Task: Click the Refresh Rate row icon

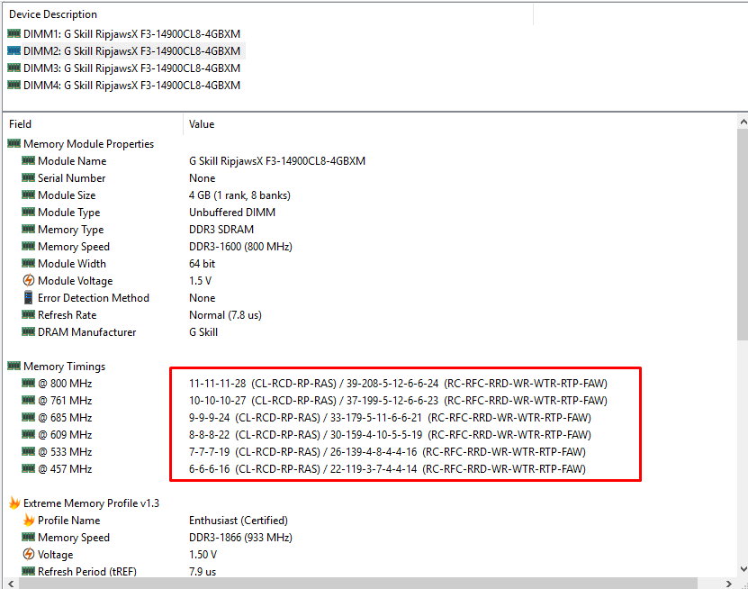Action: [28, 314]
